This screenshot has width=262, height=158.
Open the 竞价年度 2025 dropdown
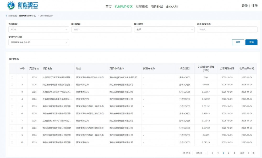[x=39, y=30]
